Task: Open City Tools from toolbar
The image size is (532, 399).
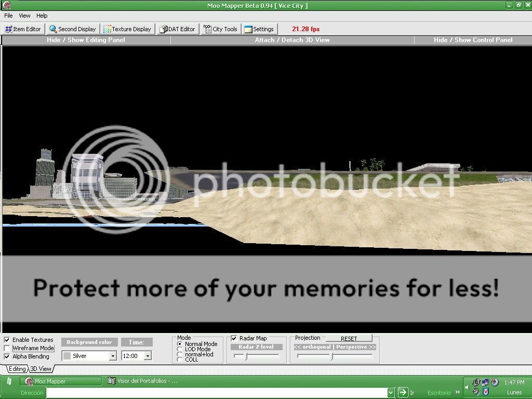Action: click(220, 29)
